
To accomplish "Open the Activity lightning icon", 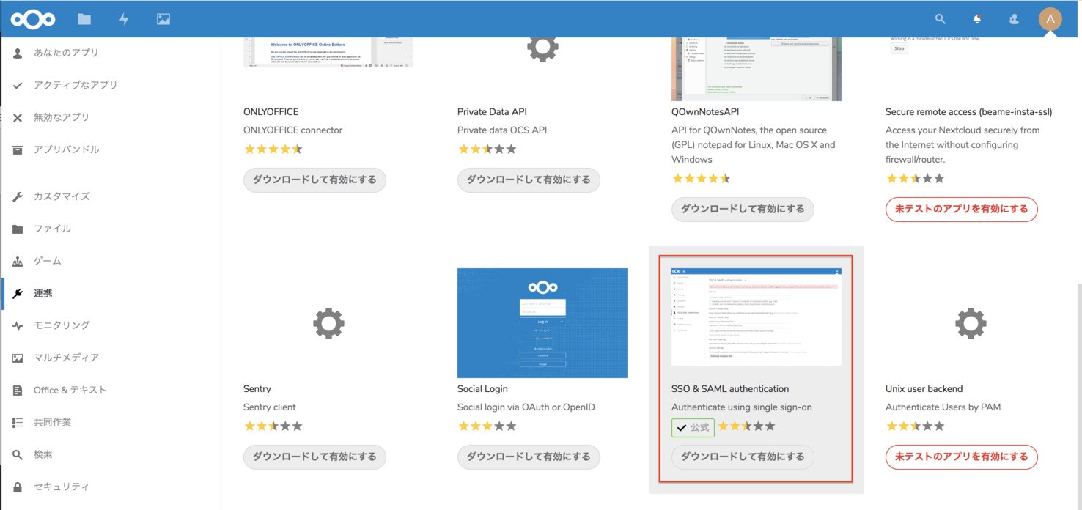I will [124, 19].
